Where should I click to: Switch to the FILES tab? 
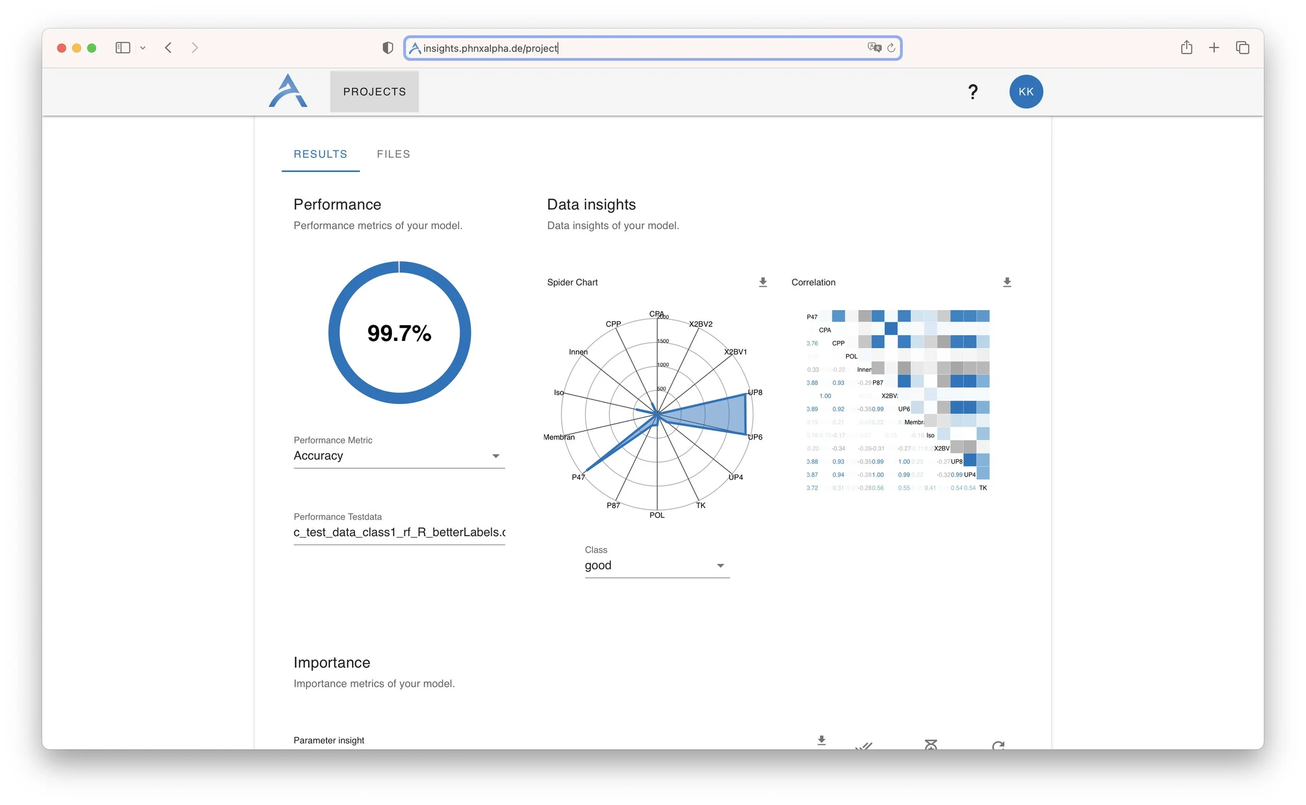click(x=393, y=155)
